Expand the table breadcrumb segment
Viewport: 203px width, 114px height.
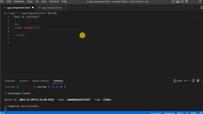(54, 13)
